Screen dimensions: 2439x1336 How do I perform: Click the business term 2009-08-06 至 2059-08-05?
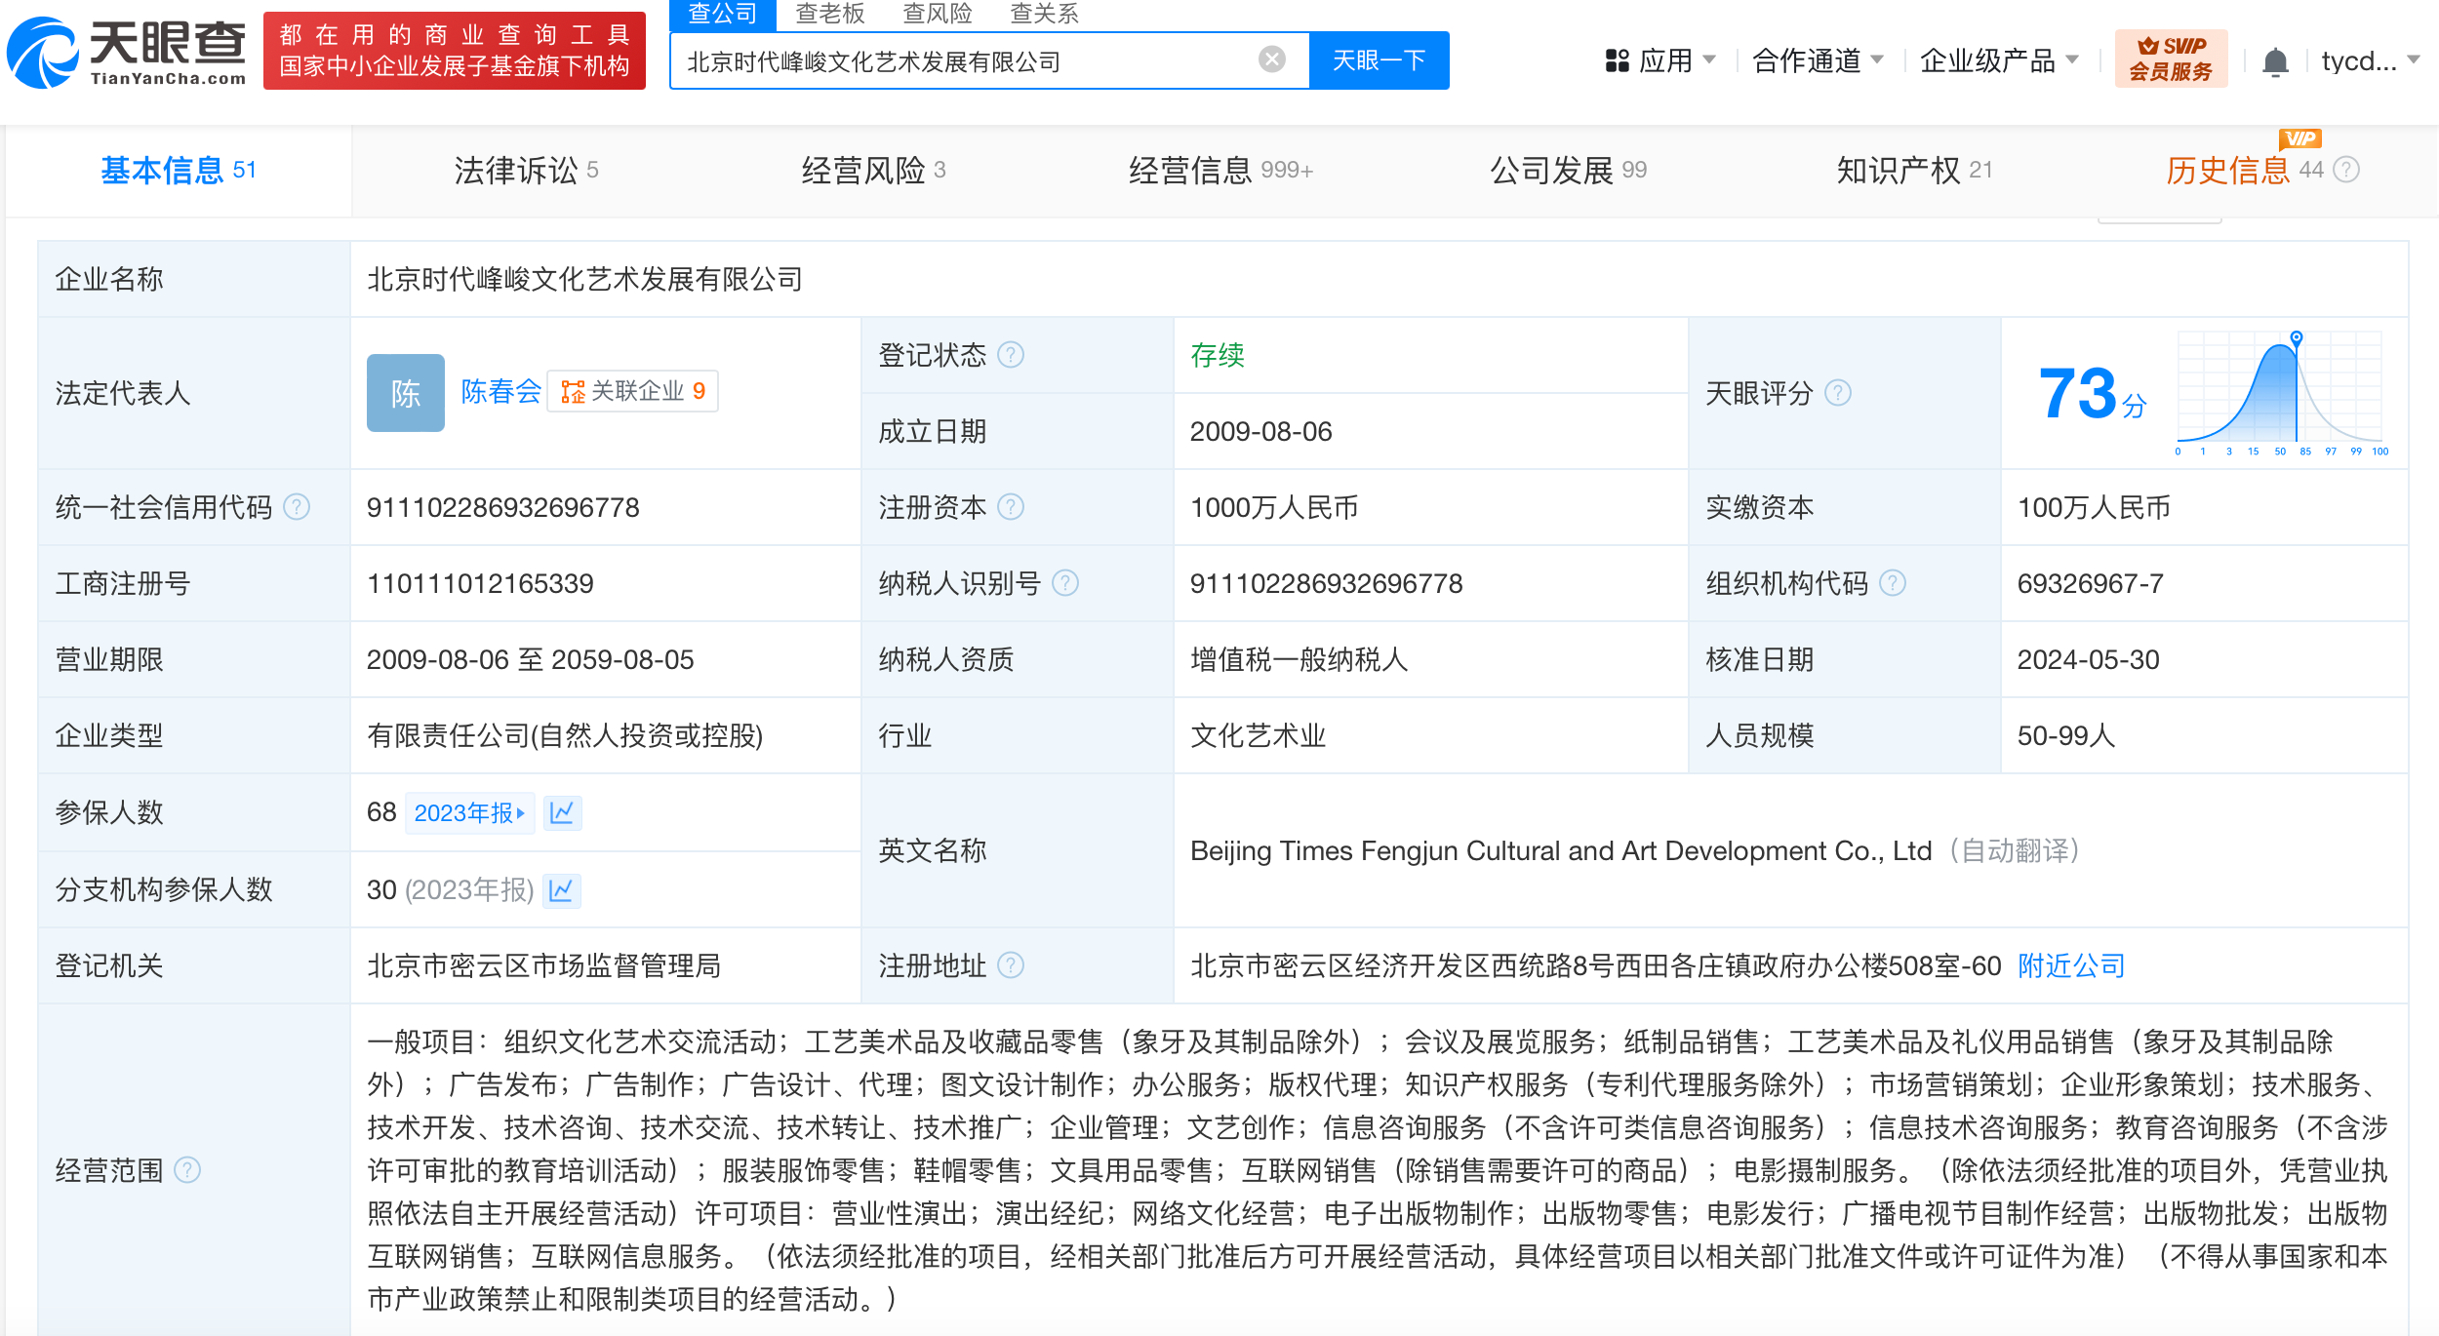pyautogui.click(x=530, y=659)
